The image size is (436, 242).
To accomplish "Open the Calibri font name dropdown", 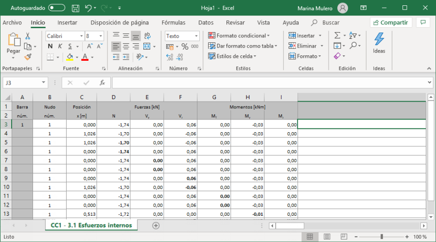I will pos(82,36).
